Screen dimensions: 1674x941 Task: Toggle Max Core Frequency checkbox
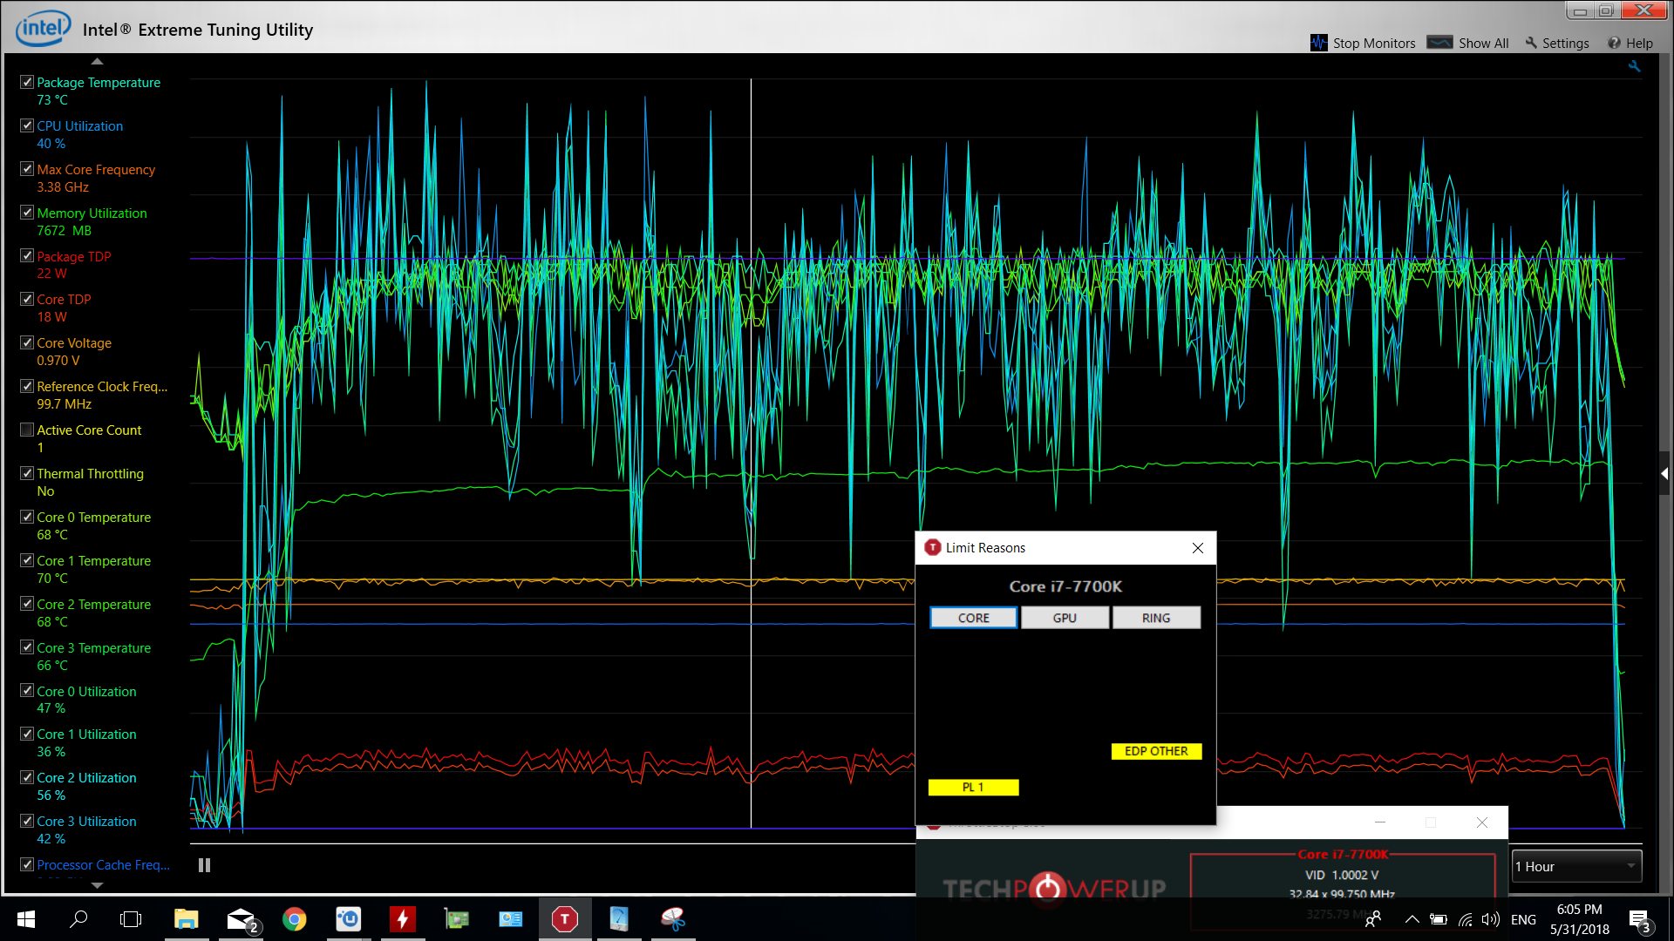27,169
